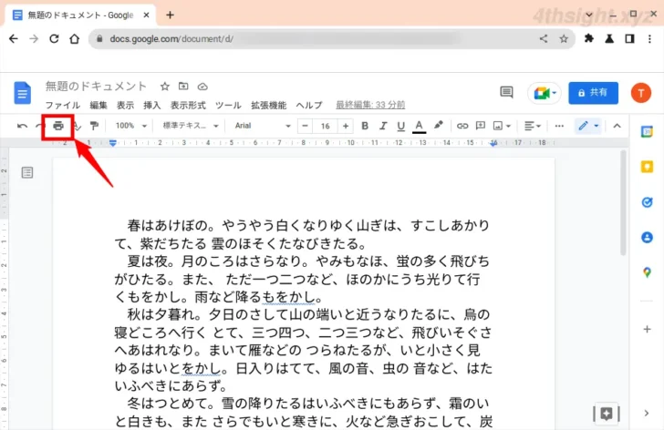Open the highlight color pen

[439, 125]
